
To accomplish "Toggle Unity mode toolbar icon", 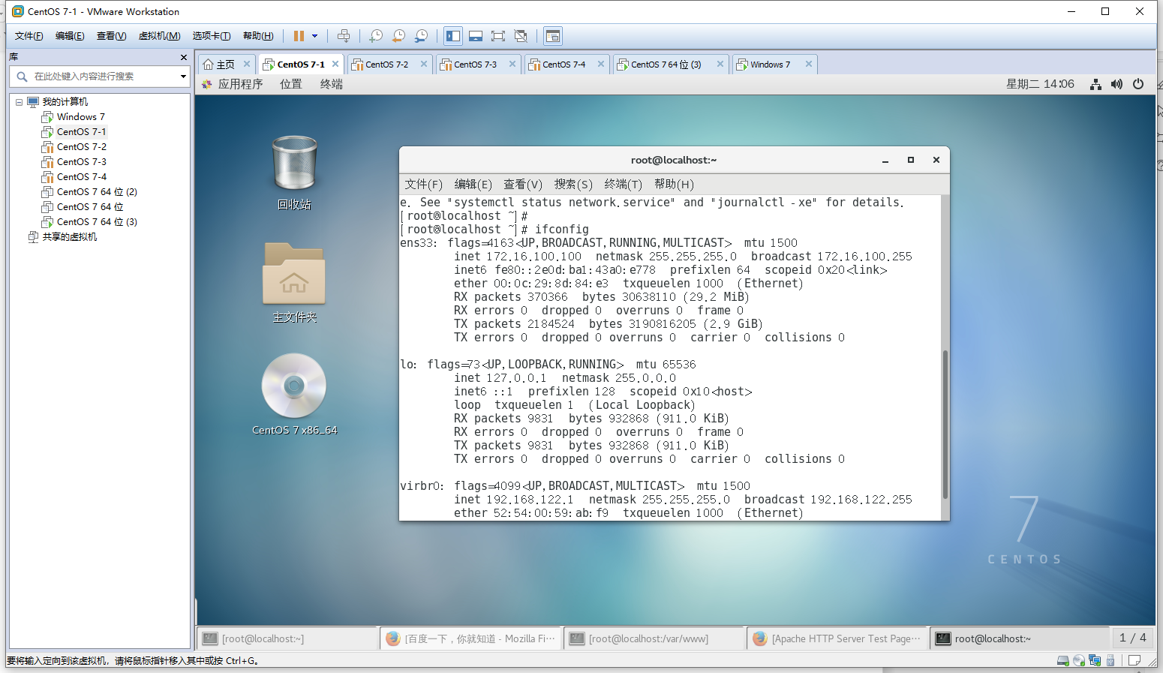I will click(521, 36).
